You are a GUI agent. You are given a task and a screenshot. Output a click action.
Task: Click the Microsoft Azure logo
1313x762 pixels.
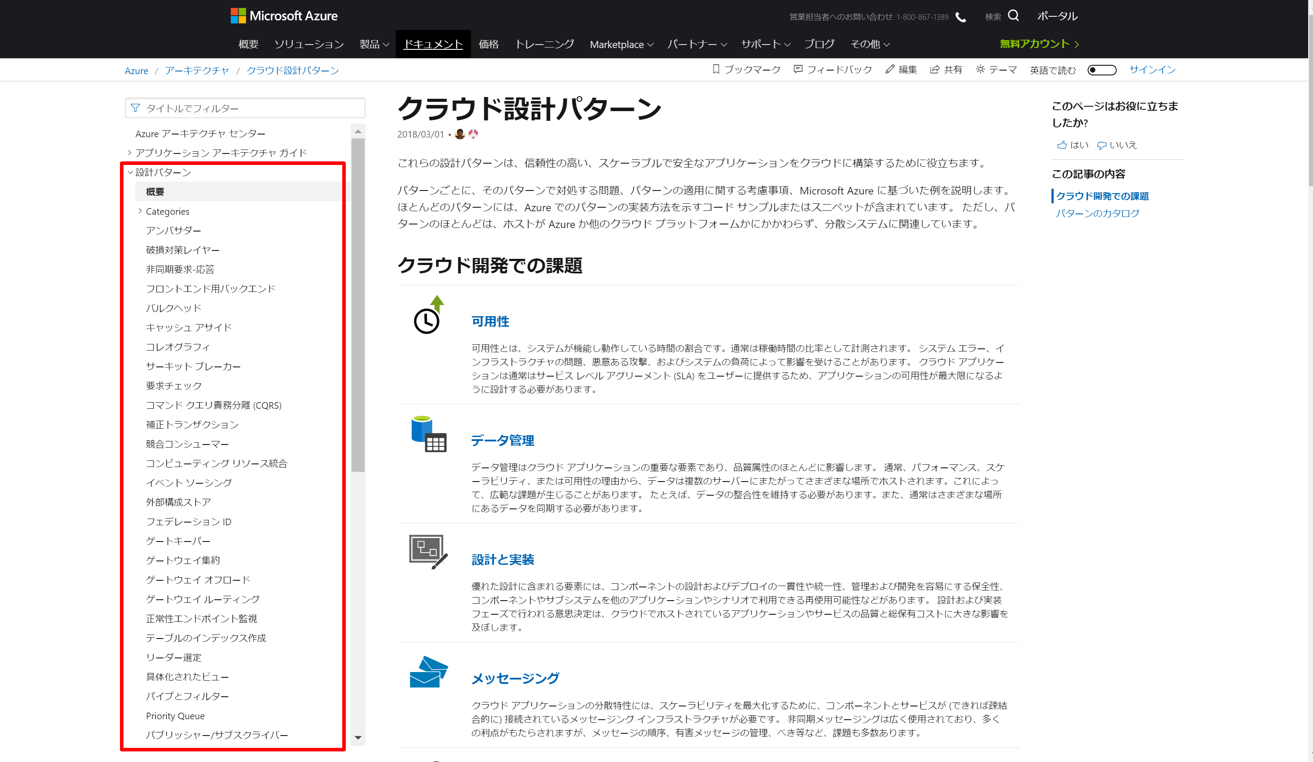(284, 15)
